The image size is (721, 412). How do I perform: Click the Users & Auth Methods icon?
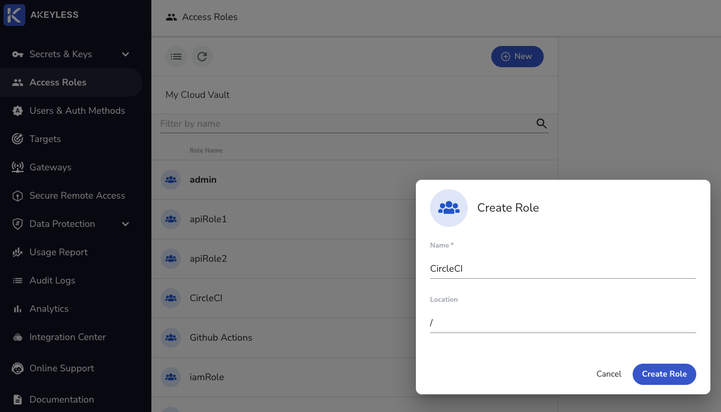pos(18,111)
